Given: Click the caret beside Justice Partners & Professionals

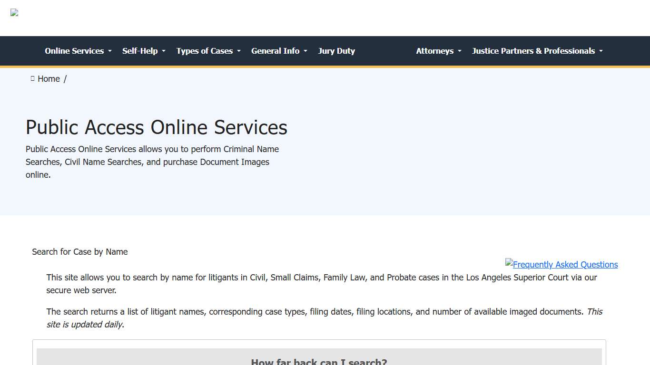Looking at the screenshot, I should coord(601,51).
